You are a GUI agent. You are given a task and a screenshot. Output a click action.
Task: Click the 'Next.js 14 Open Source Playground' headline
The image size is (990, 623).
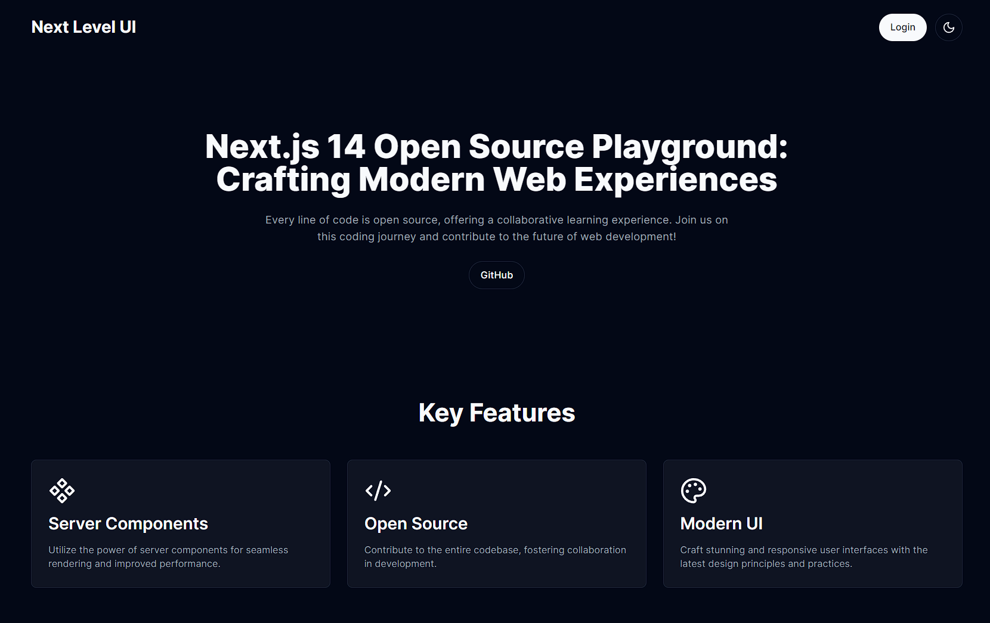496,147
